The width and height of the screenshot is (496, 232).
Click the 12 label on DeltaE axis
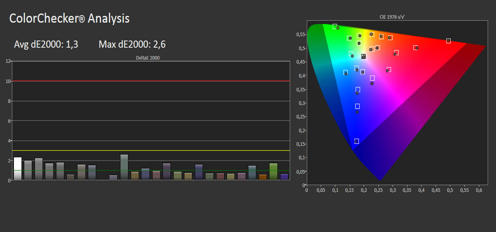(x=8, y=61)
